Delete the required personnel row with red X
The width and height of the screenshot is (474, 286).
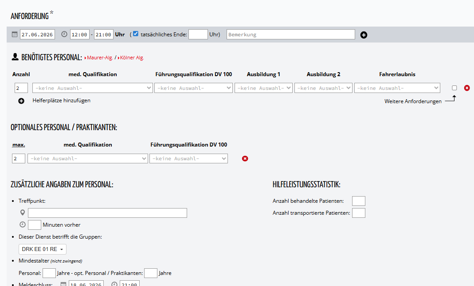tap(467, 88)
